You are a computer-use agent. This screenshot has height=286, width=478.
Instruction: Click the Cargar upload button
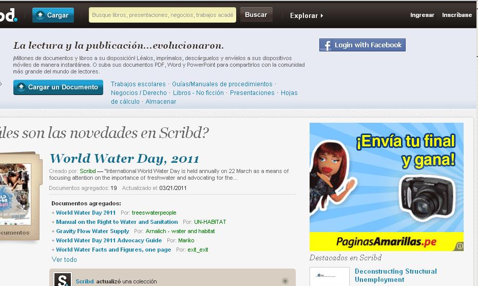(x=53, y=15)
